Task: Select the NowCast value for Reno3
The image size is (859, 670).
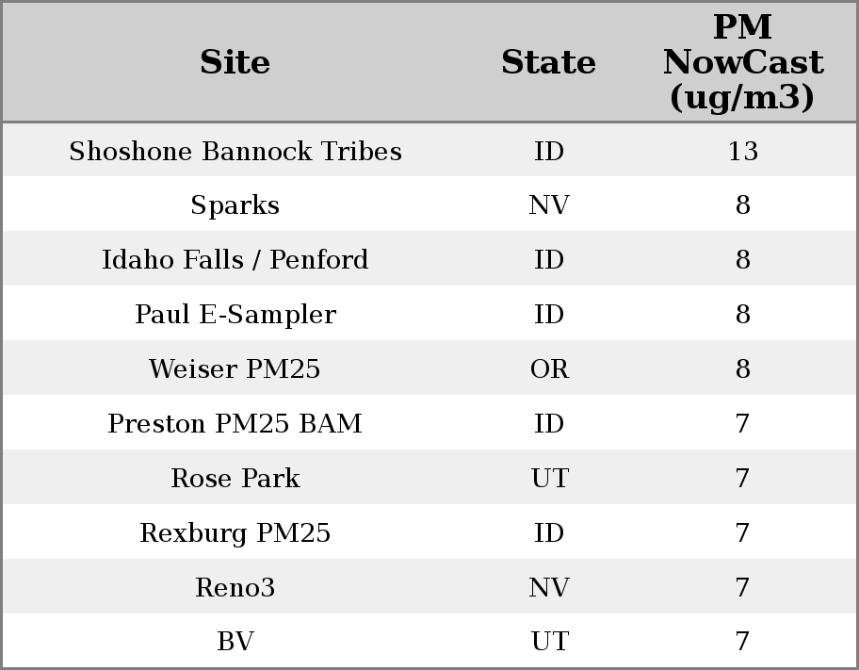Action: (x=742, y=588)
